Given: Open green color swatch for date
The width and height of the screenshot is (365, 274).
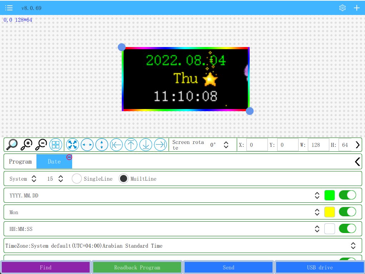Looking at the screenshot, I should [329, 195].
